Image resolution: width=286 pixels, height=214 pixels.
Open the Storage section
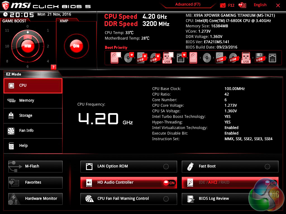(33, 116)
